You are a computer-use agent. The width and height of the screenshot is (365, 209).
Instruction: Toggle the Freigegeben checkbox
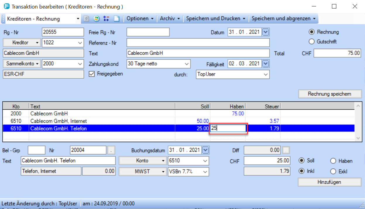[x=91, y=74]
